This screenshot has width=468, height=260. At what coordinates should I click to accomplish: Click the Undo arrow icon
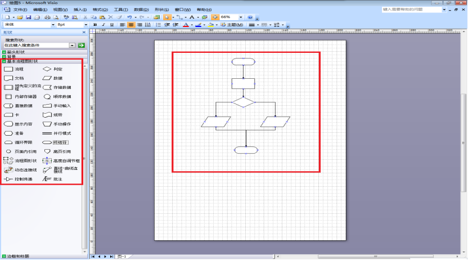click(x=129, y=17)
